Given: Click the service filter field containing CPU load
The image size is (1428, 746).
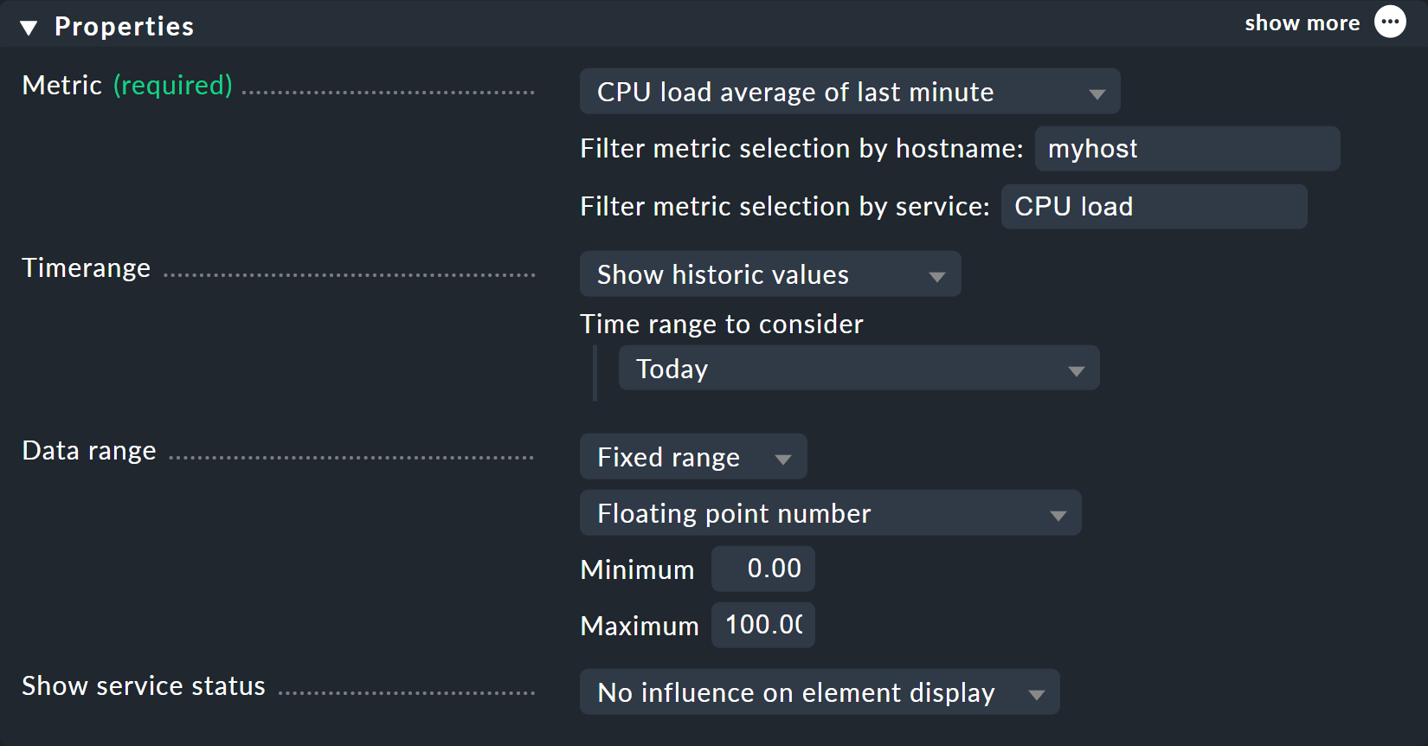Looking at the screenshot, I should pyautogui.click(x=1154, y=207).
